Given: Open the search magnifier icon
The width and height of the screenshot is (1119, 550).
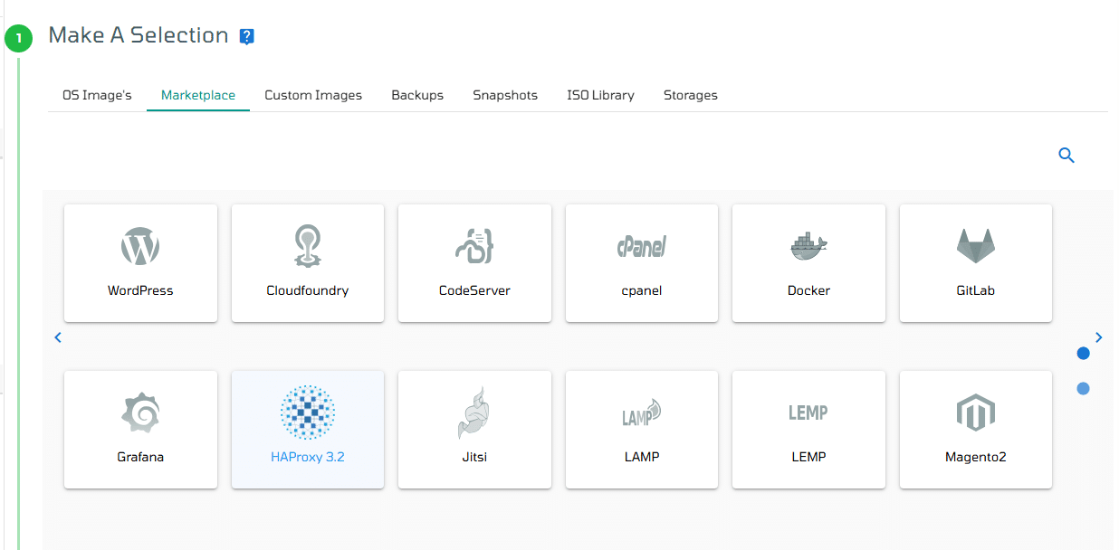Looking at the screenshot, I should pos(1066,156).
